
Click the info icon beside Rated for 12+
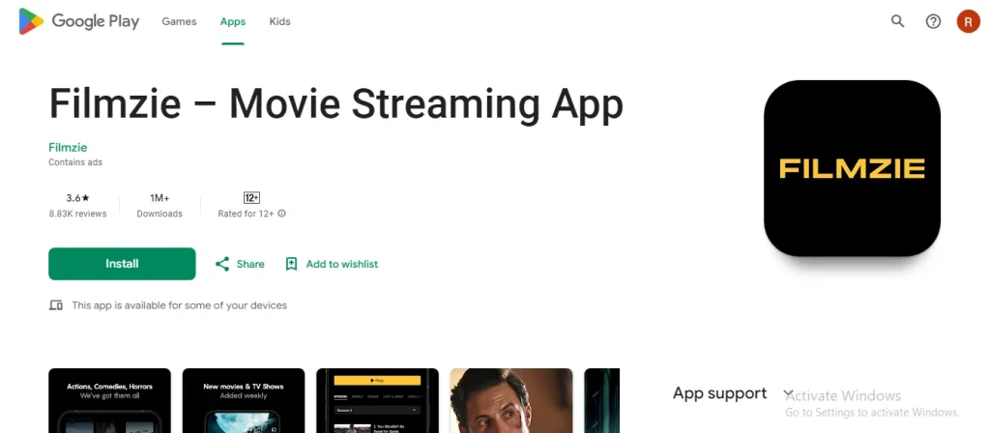click(x=281, y=214)
